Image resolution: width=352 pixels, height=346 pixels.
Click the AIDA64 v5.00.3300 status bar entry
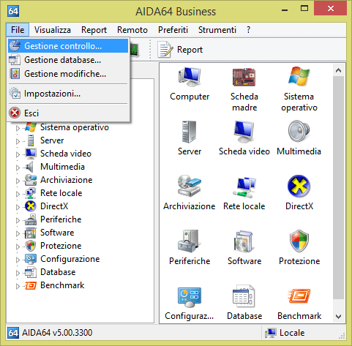click(50, 333)
